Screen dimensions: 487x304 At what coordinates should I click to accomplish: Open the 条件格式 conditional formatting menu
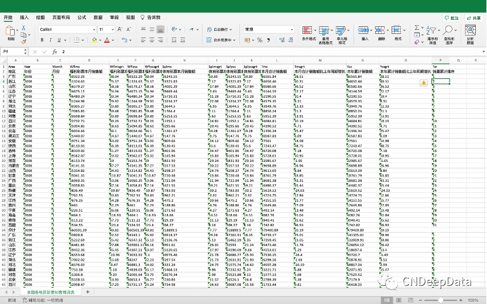(x=308, y=33)
